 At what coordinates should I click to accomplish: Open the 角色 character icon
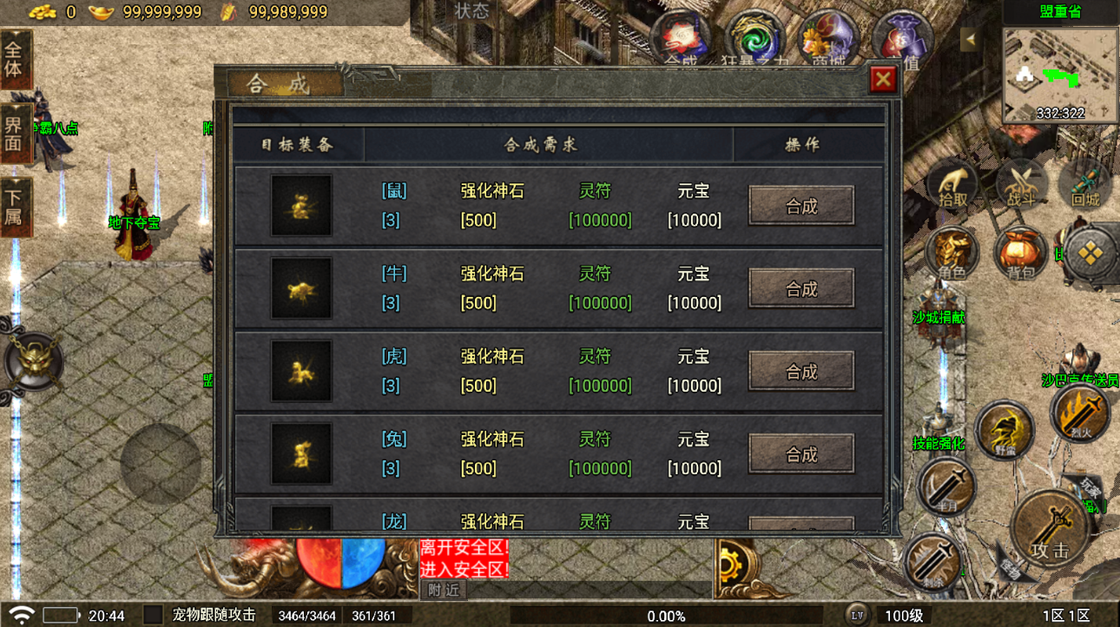click(x=952, y=254)
